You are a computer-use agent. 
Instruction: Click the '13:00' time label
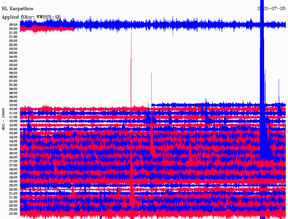pos(13,129)
